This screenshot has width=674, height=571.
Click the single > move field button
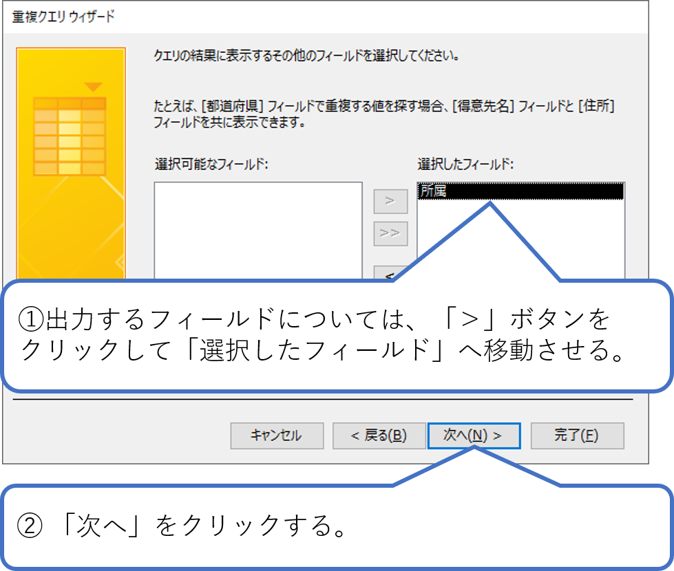390,201
